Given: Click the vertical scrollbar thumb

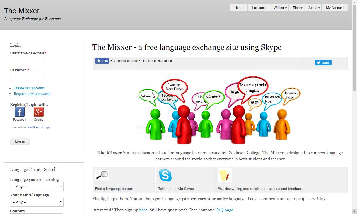Looking at the screenshot, I should click(355, 48).
